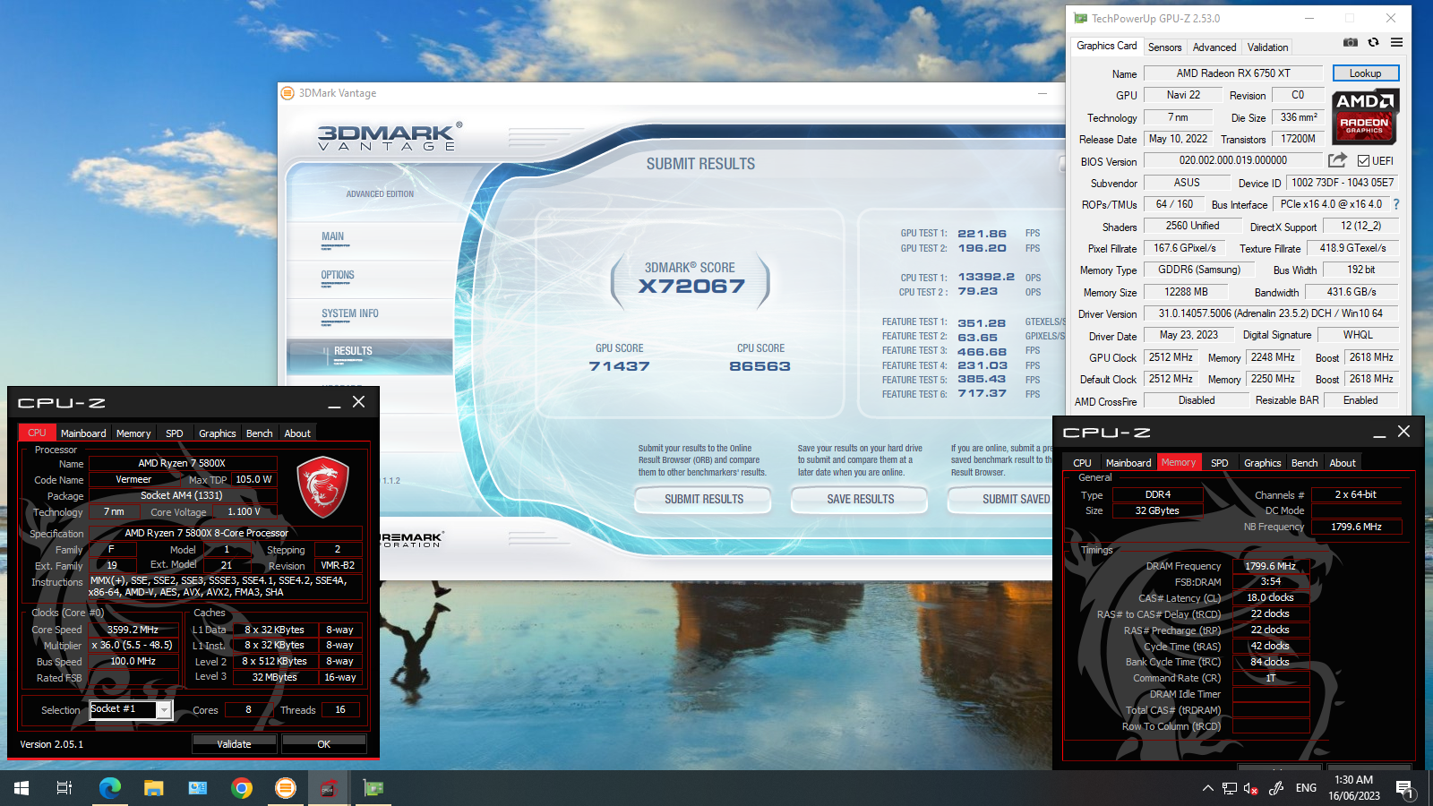Open Graphics tab in right CPU-Z window

tap(1262, 463)
